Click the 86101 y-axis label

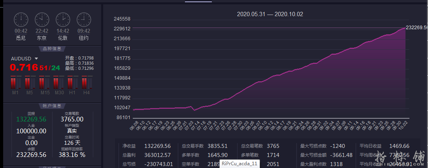(123, 118)
